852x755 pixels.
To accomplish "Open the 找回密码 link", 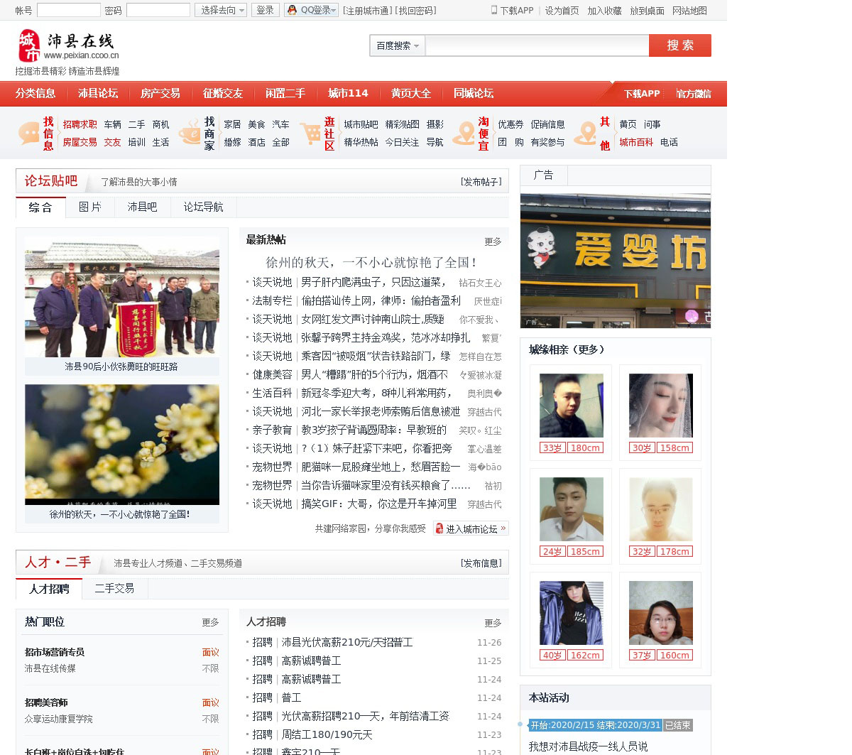I will 416,11.
